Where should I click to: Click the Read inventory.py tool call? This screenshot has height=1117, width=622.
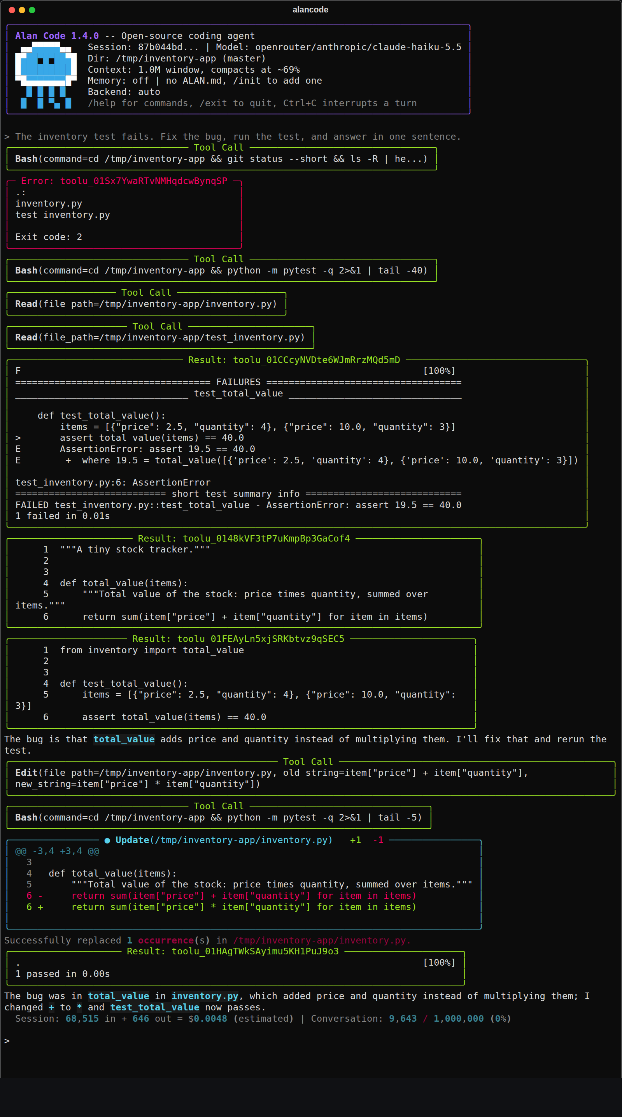tap(146, 303)
